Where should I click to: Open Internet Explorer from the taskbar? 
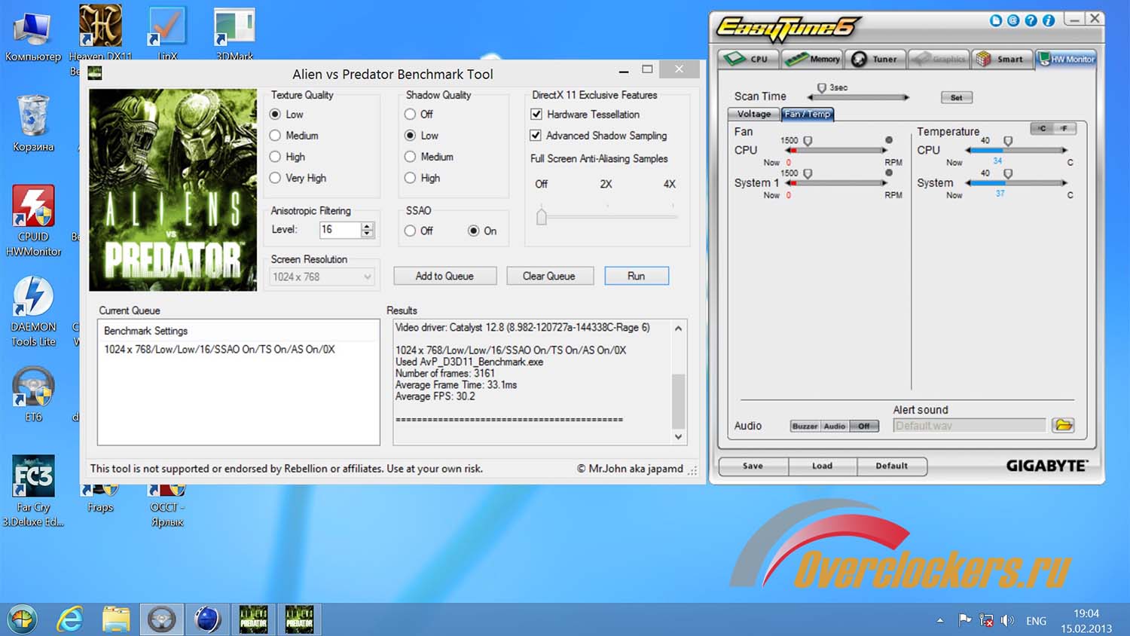click(x=70, y=619)
